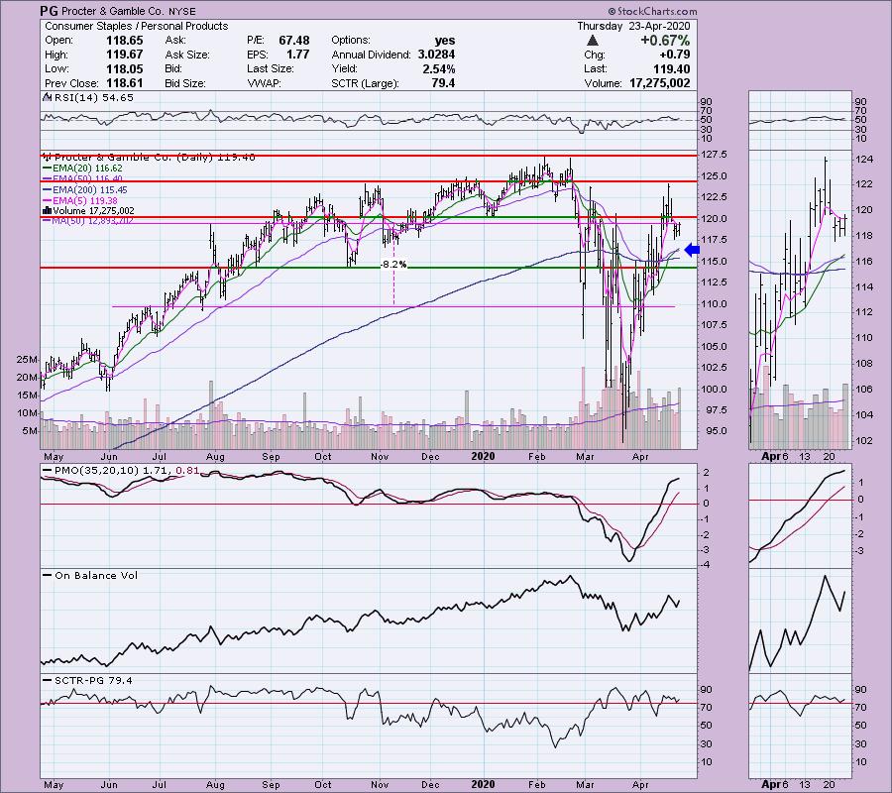Select the PG Procter & Gamble Co. NYSE title
Screen dimensions: 892x793
pos(118,11)
